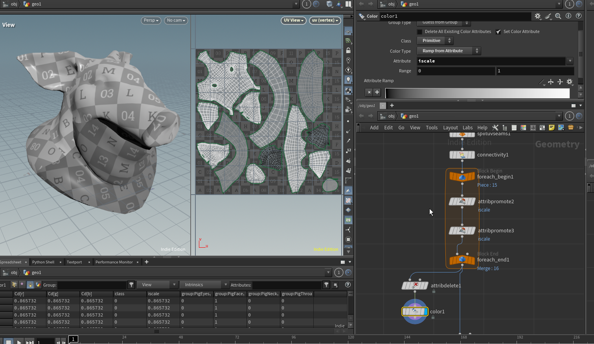Screen dimensions: 594x344
Task: Click the magnifier search icon in parameters
Action: [x=558, y=16]
